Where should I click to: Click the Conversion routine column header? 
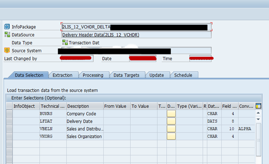click(246, 106)
